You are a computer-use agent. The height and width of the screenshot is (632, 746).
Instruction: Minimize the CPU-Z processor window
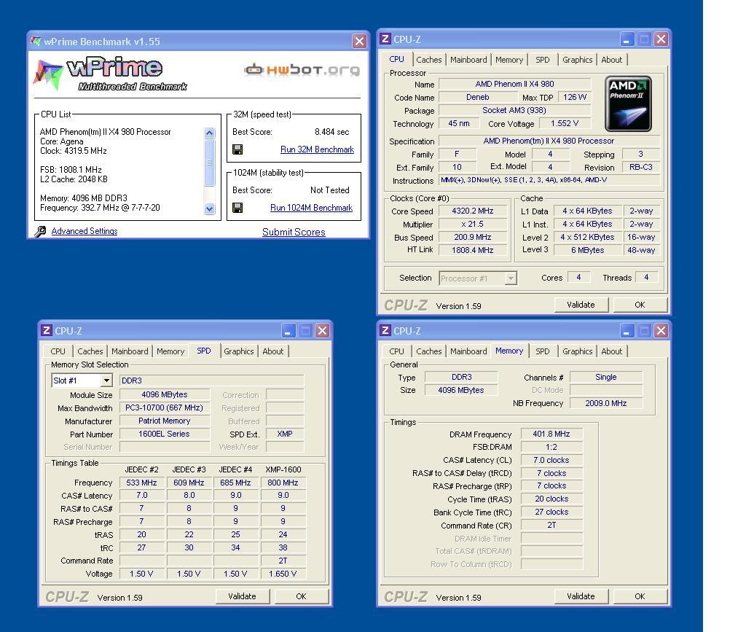tap(627, 39)
